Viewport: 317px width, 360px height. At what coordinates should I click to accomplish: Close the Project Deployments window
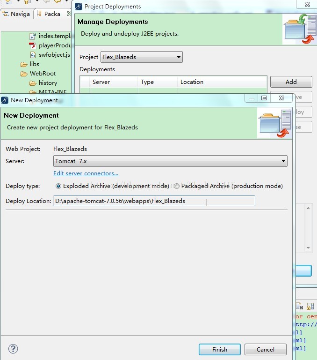tap(307, 4)
